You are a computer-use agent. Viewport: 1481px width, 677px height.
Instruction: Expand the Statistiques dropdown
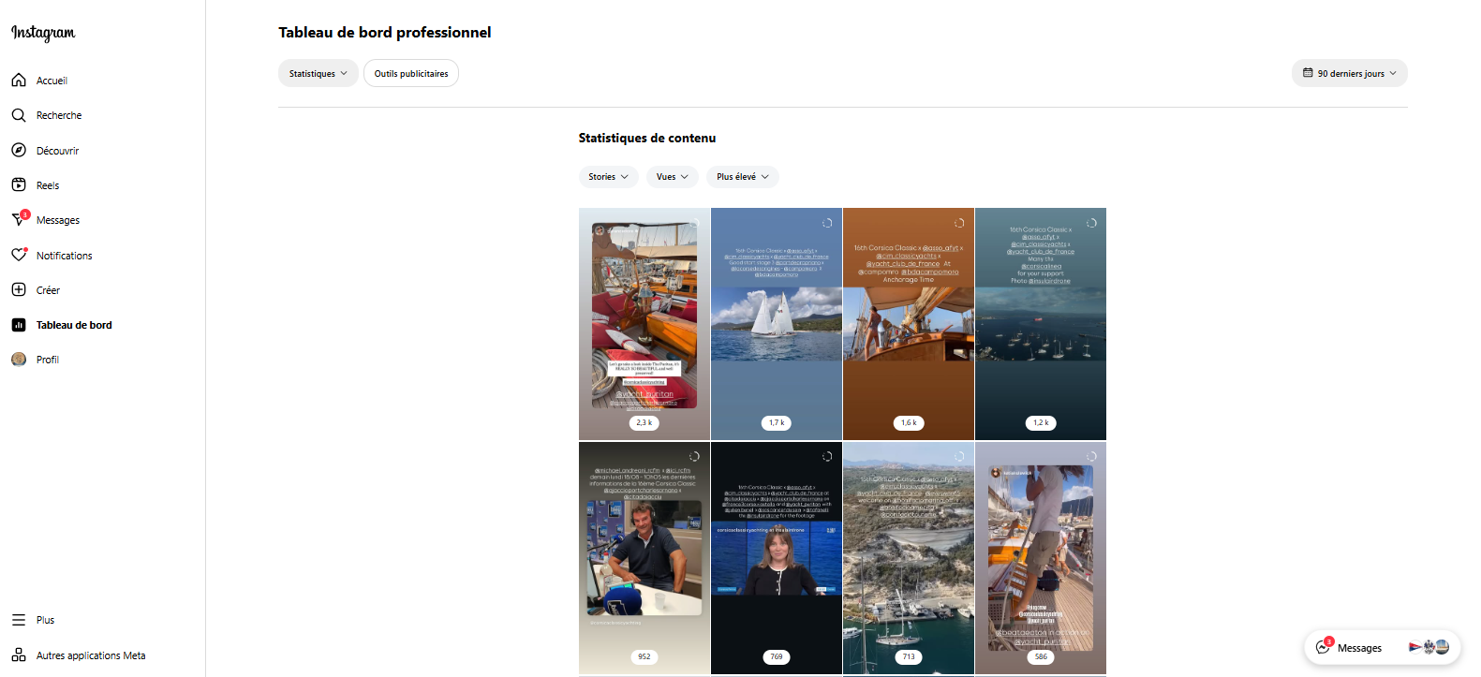[318, 74]
